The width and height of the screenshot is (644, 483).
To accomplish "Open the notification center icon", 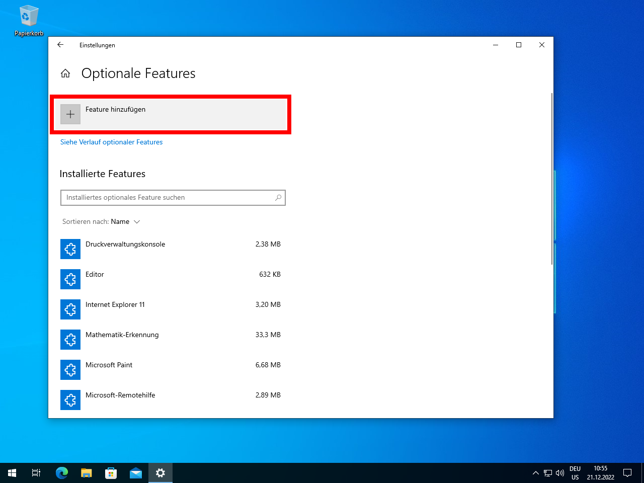I will [627, 473].
